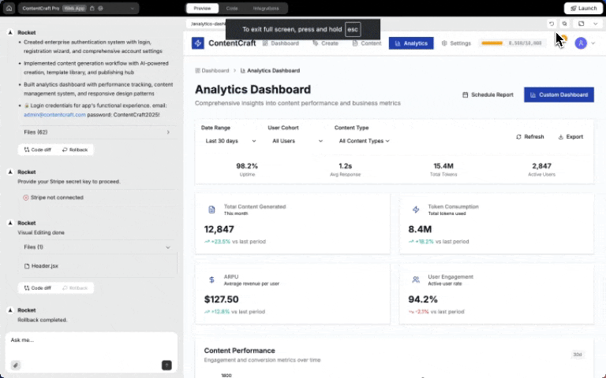Click the preview URL path field

tap(207, 24)
